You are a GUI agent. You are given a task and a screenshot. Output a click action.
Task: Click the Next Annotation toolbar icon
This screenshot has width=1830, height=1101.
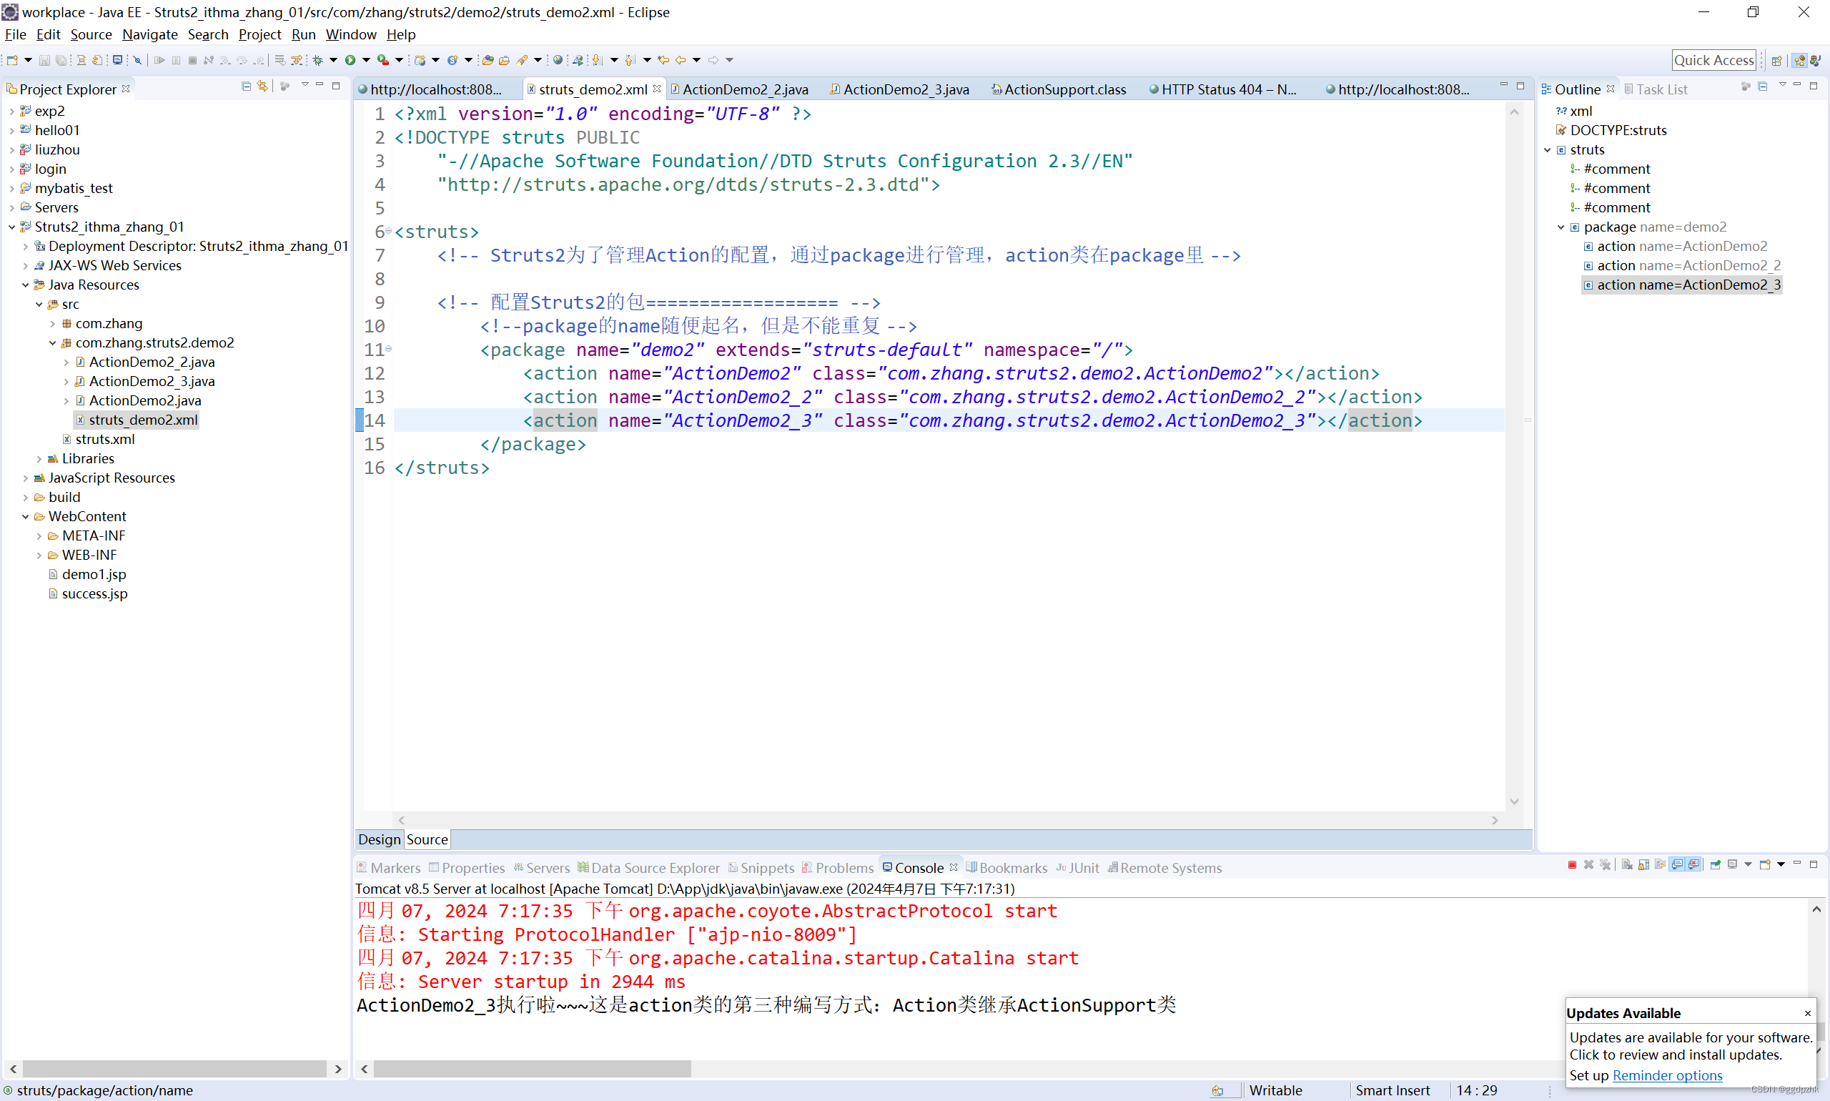tap(598, 60)
